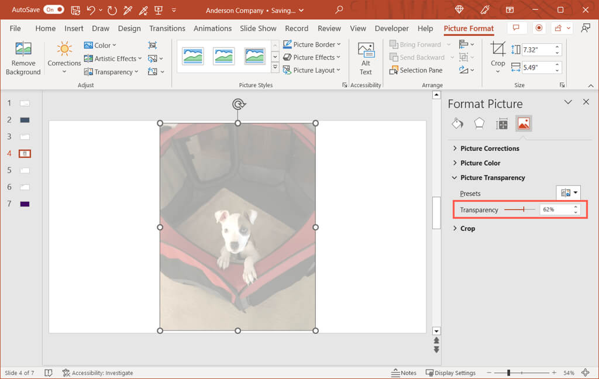Open the Selection Pane
The height and width of the screenshot is (379, 599).
[x=416, y=70]
